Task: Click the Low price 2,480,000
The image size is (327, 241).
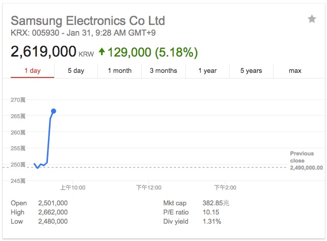Action: point(53,221)
